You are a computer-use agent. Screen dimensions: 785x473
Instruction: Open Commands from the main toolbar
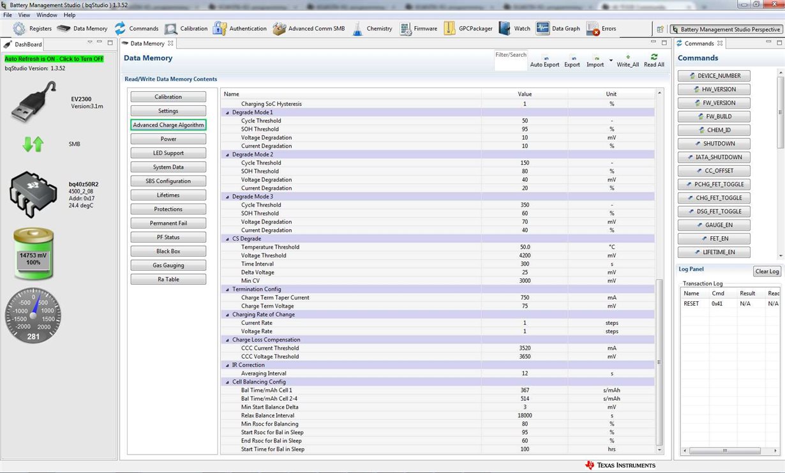tap(136, 29)
